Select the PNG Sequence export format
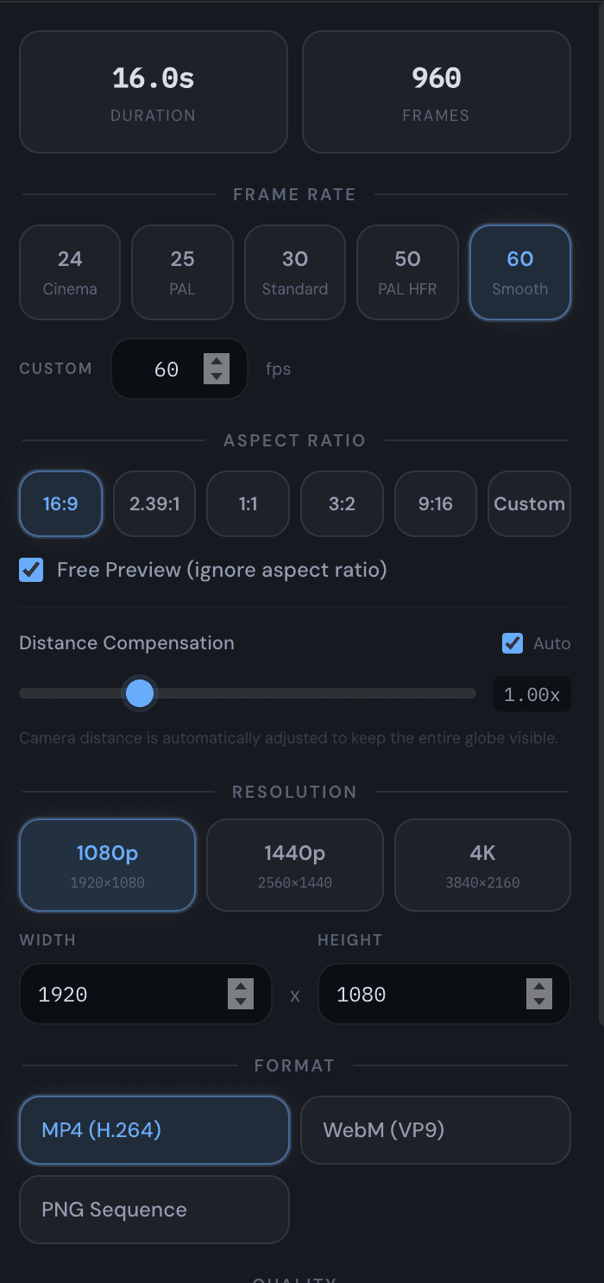Screen dimensions: 604x1283 154,1210
